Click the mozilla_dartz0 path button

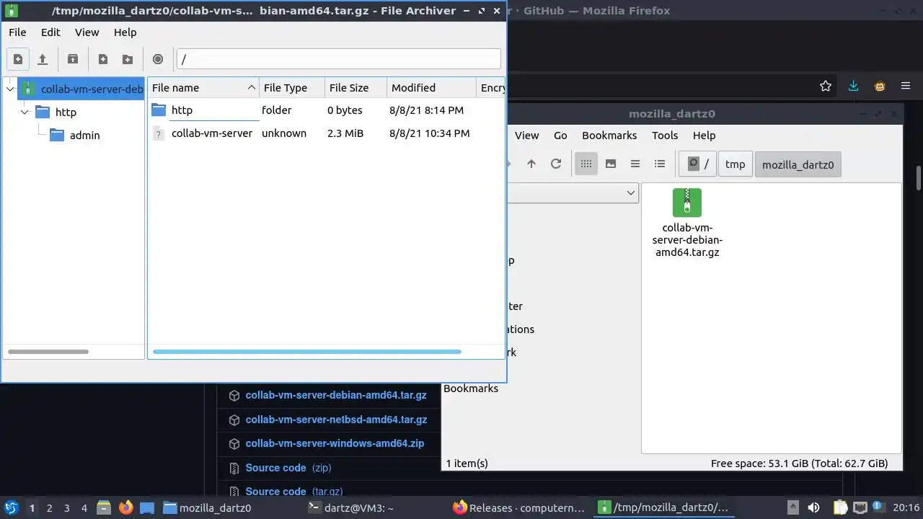point(798,164)
